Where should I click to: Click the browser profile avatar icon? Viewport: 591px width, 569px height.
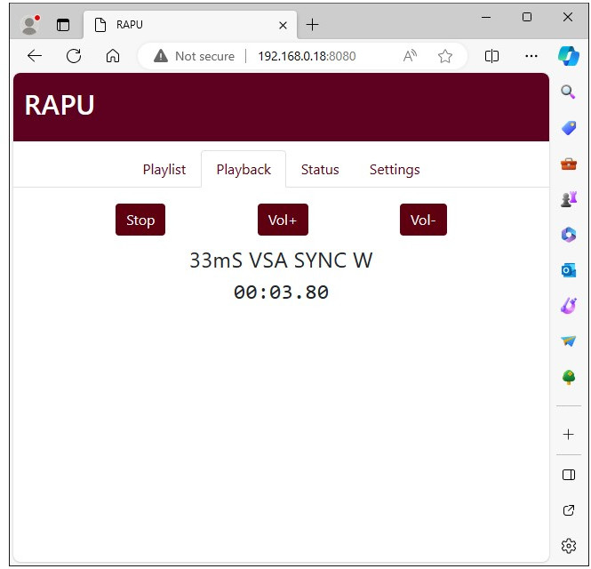30,25
